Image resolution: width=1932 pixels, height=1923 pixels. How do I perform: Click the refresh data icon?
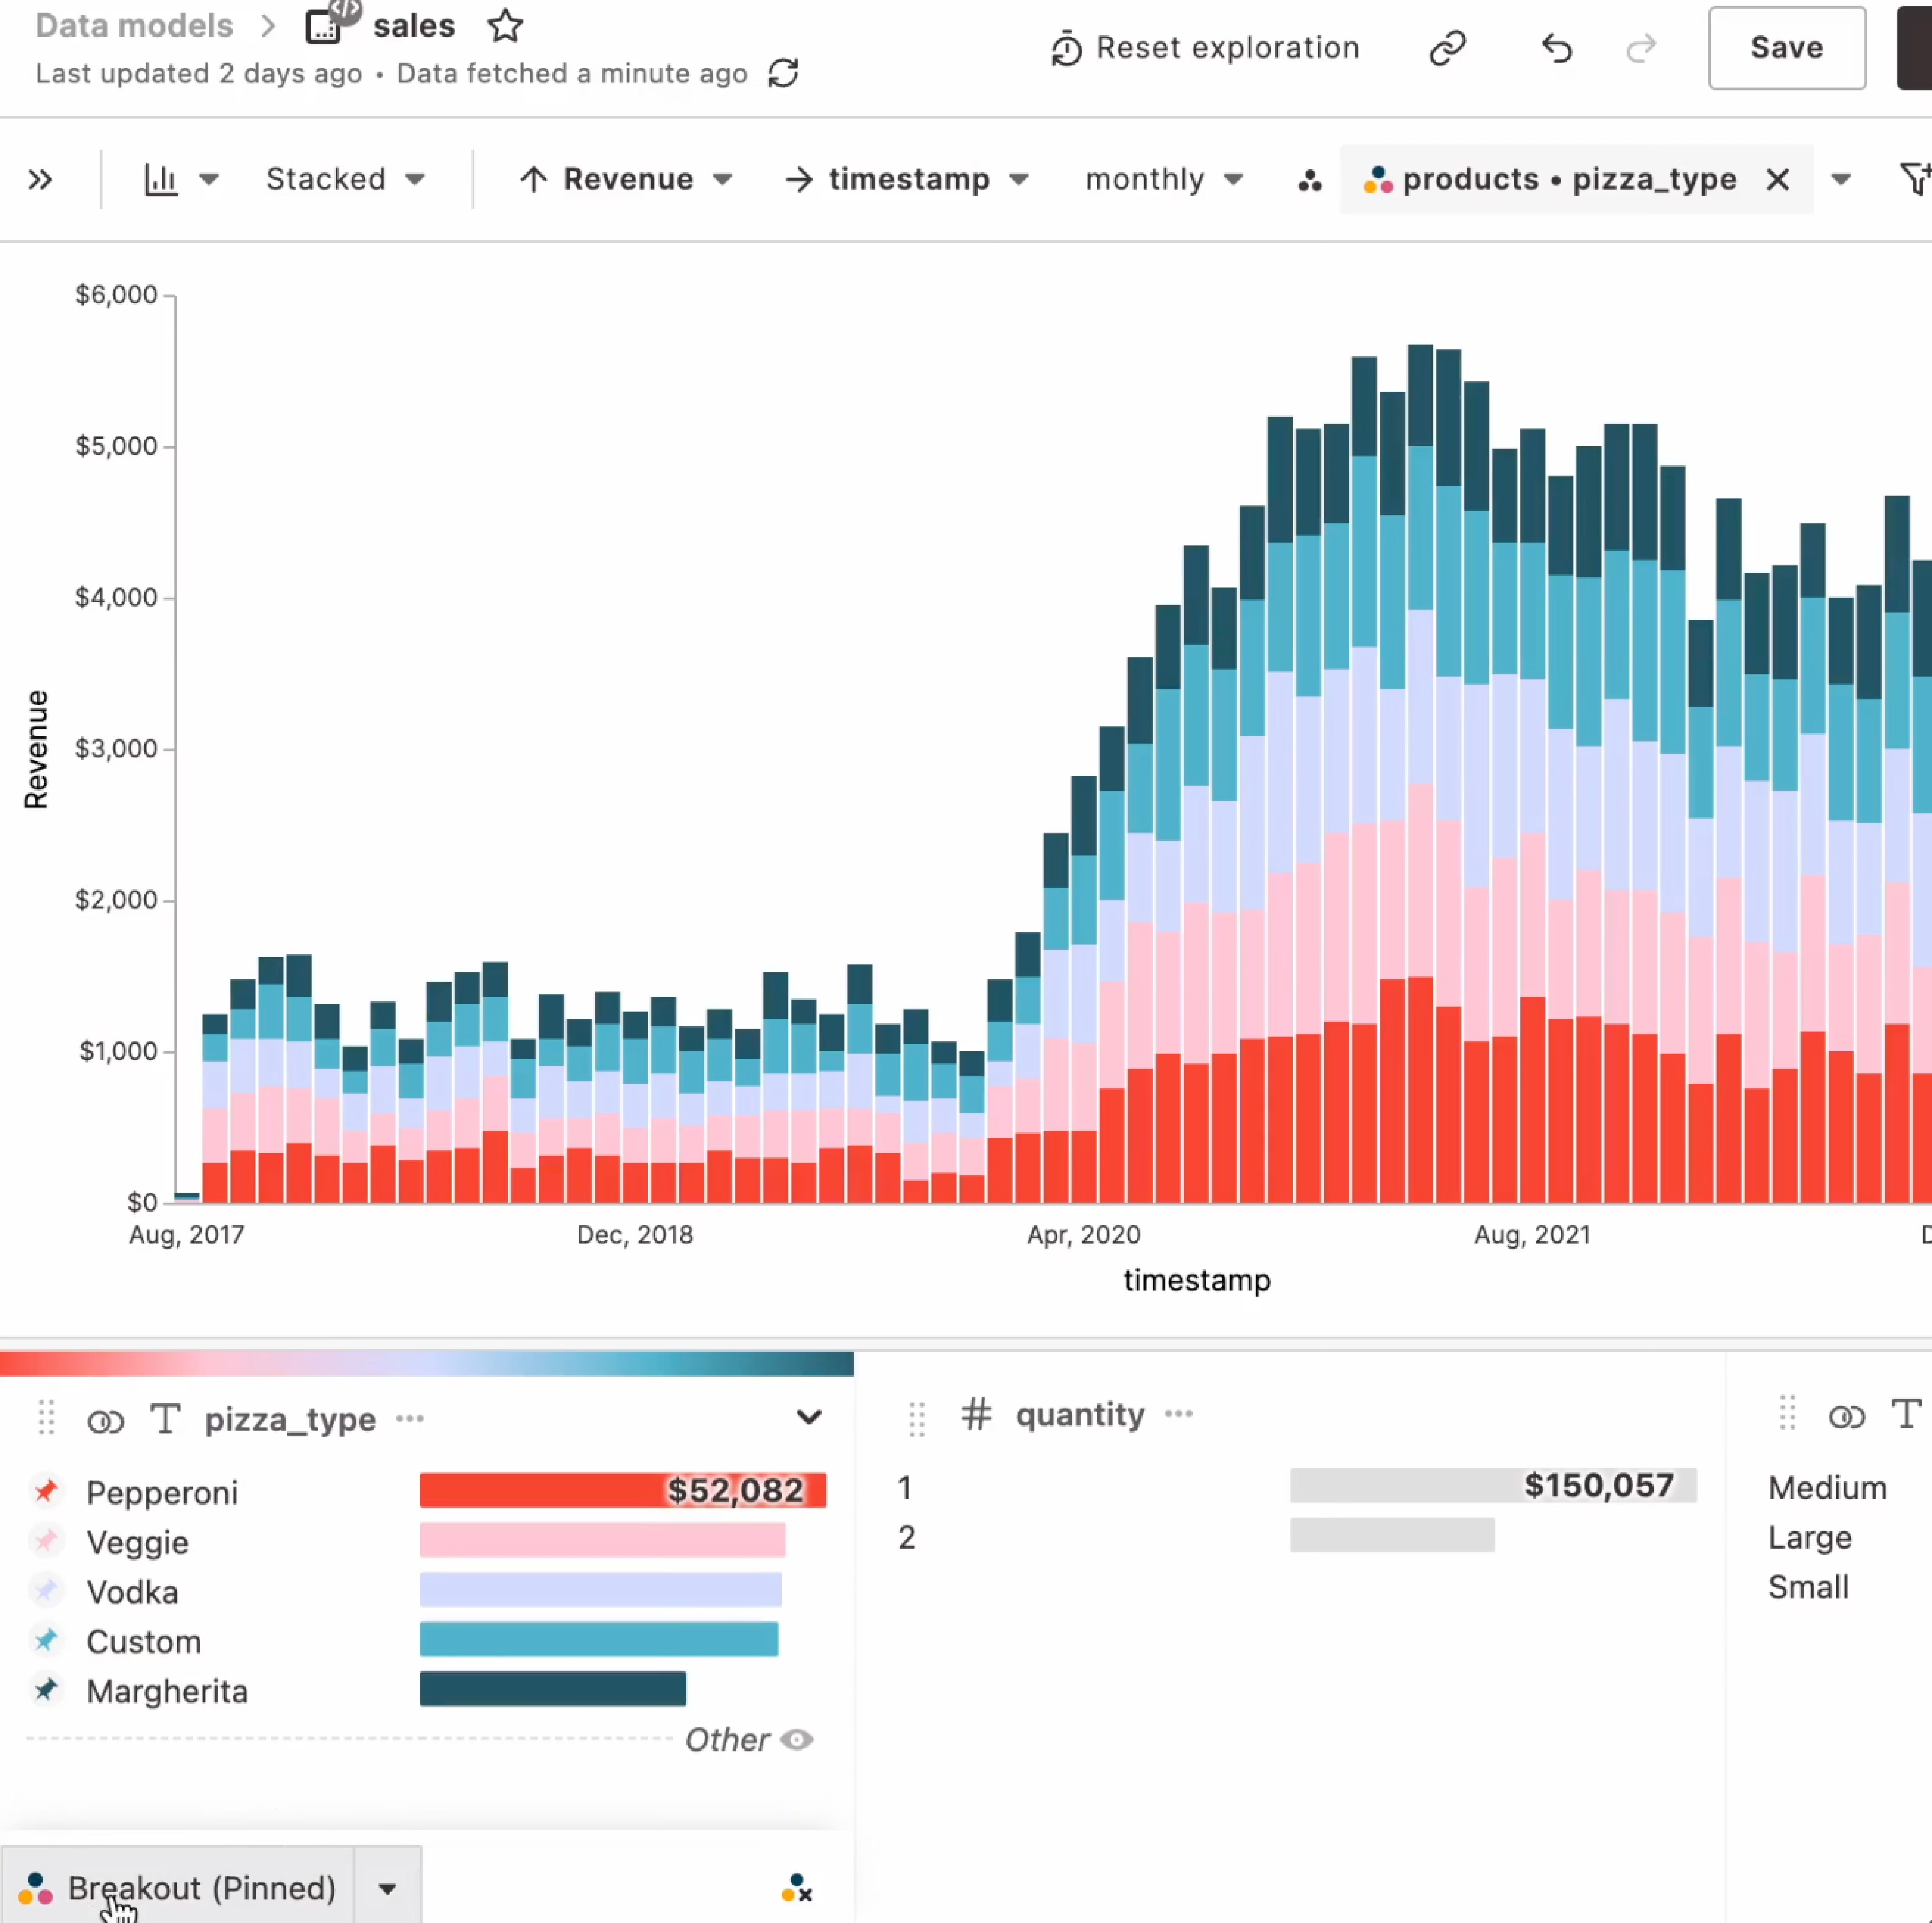click(x=783, y=73)
